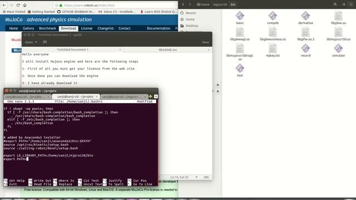Open Getting Started bookmark

(41, 12)
